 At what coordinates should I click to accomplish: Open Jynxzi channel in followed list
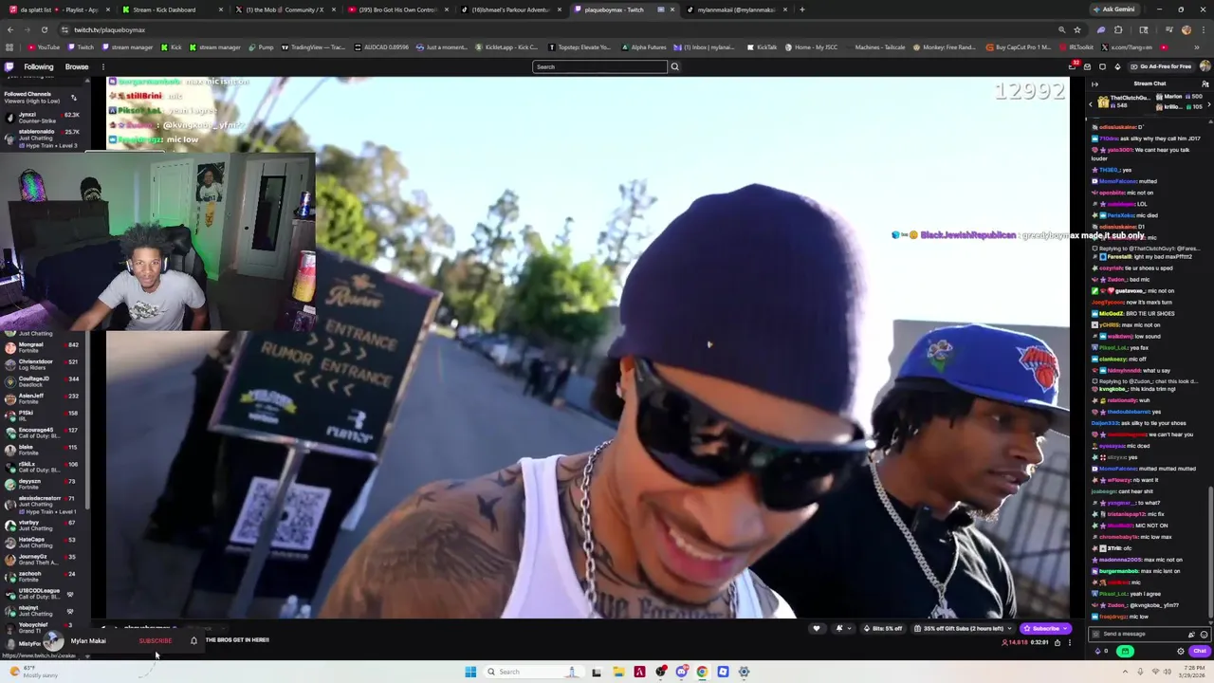(43, 118)
